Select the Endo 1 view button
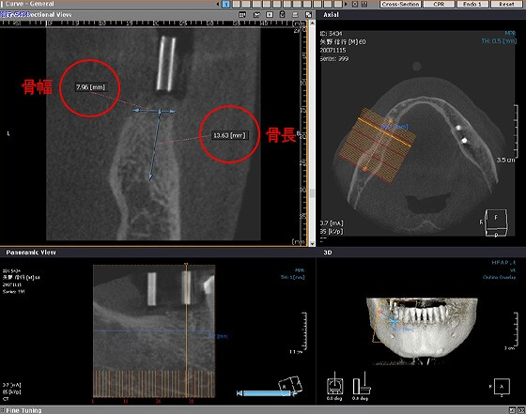This screenshot has width=526, height=414. point(472,4)
